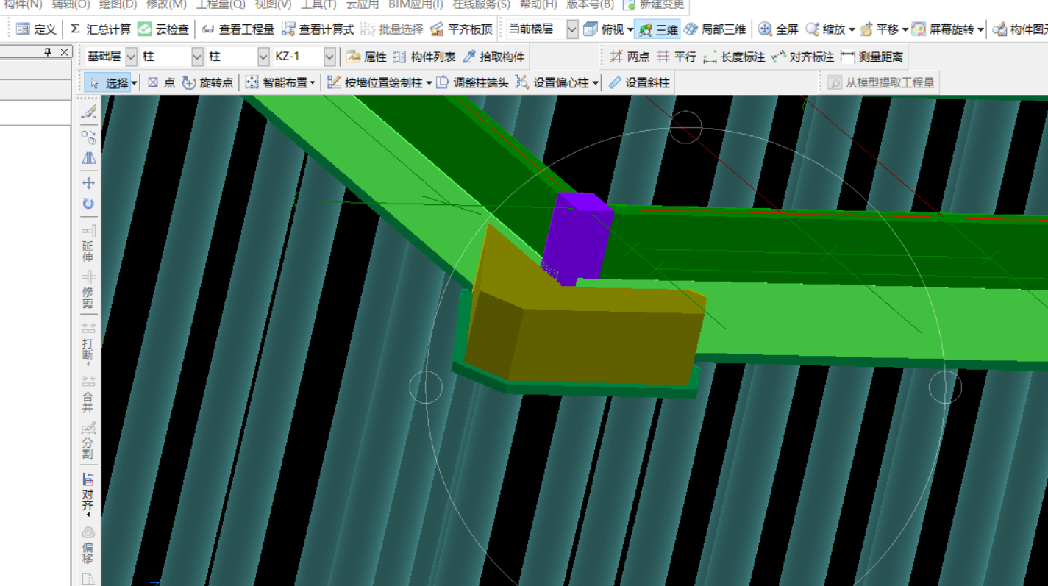Open 智能布置 smart placement

[x=277, y=83]
